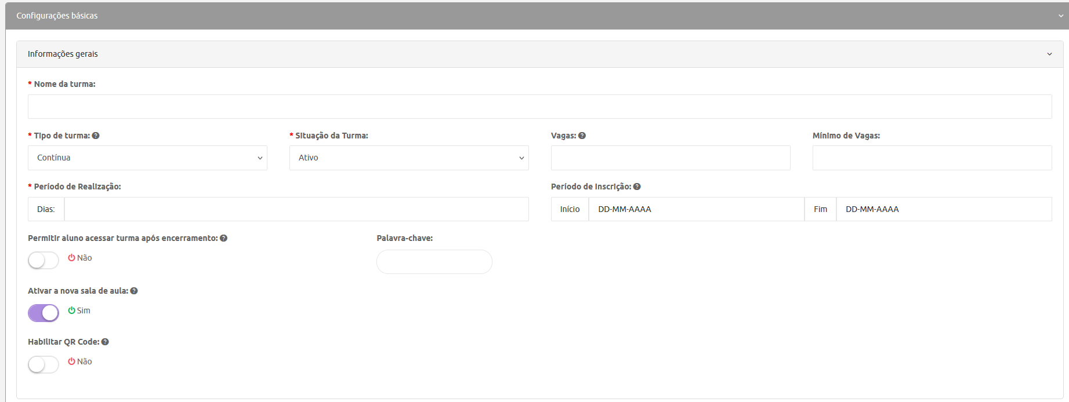Screen dimensions: 1069x402
Task: Click the Vagas input field
Action: [x=671, y=158]
